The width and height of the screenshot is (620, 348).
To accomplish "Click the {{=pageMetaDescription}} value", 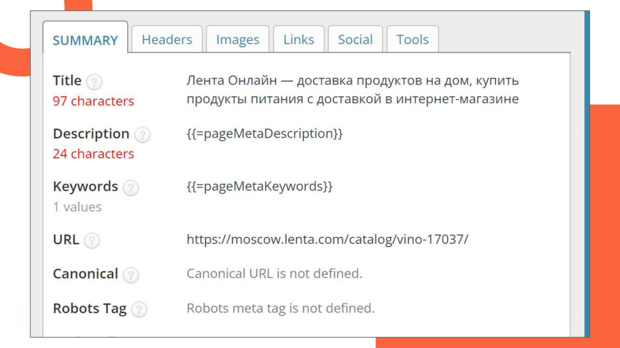I will coord(265,134).
